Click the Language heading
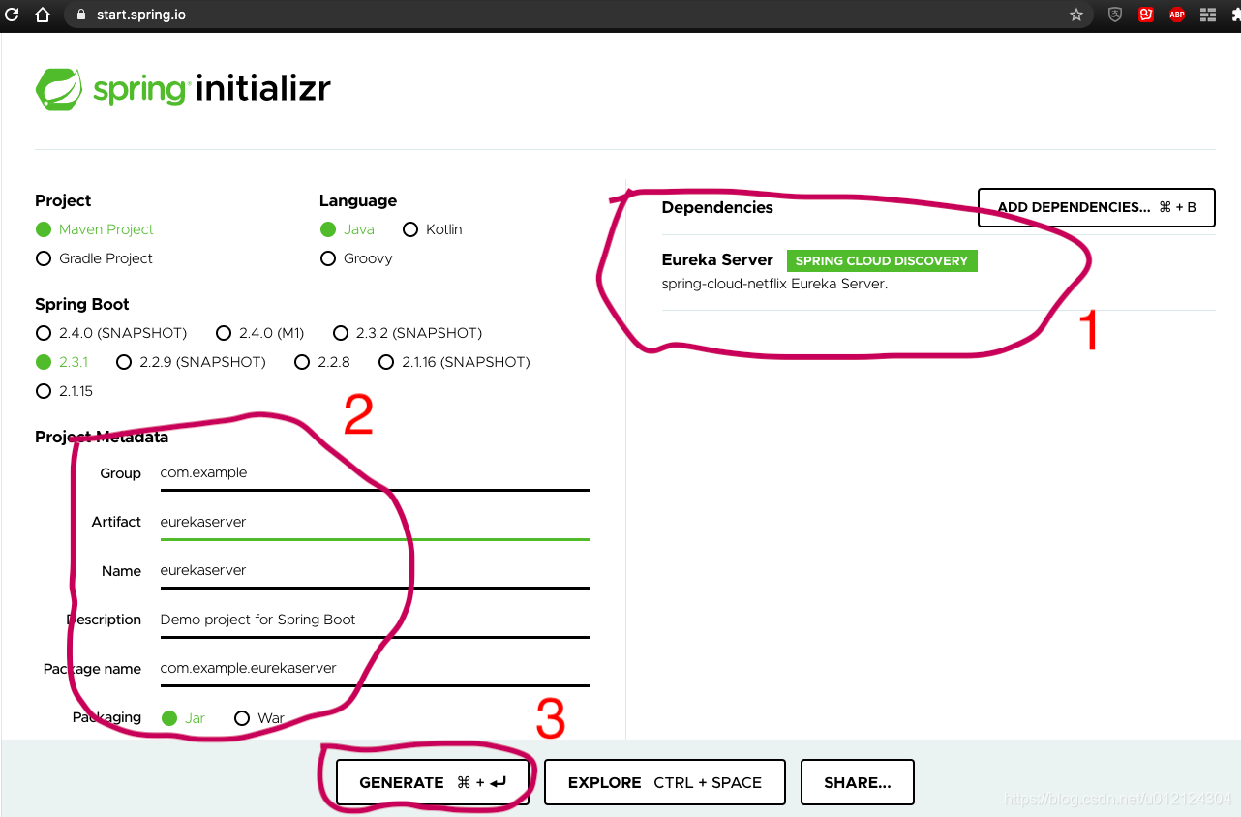This screenshot has height=817, width=1241. coord(358,200)
